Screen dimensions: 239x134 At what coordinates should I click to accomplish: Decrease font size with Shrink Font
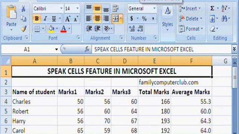76,19
